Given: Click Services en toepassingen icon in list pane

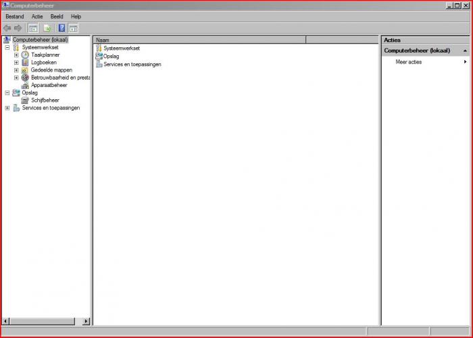Looking at the screenshot, I should tap(99, 64).
